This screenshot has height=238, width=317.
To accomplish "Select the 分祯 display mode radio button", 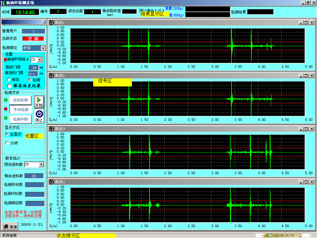I will 7,143.
